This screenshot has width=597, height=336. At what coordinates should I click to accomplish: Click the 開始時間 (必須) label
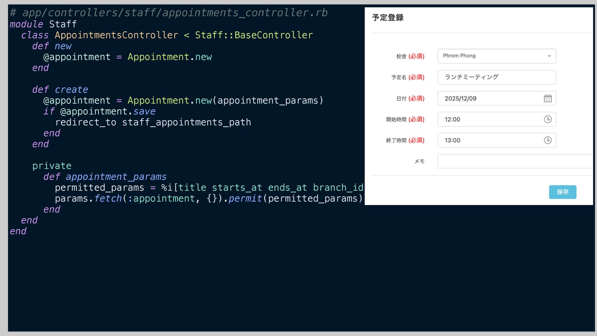coord(405,119)
